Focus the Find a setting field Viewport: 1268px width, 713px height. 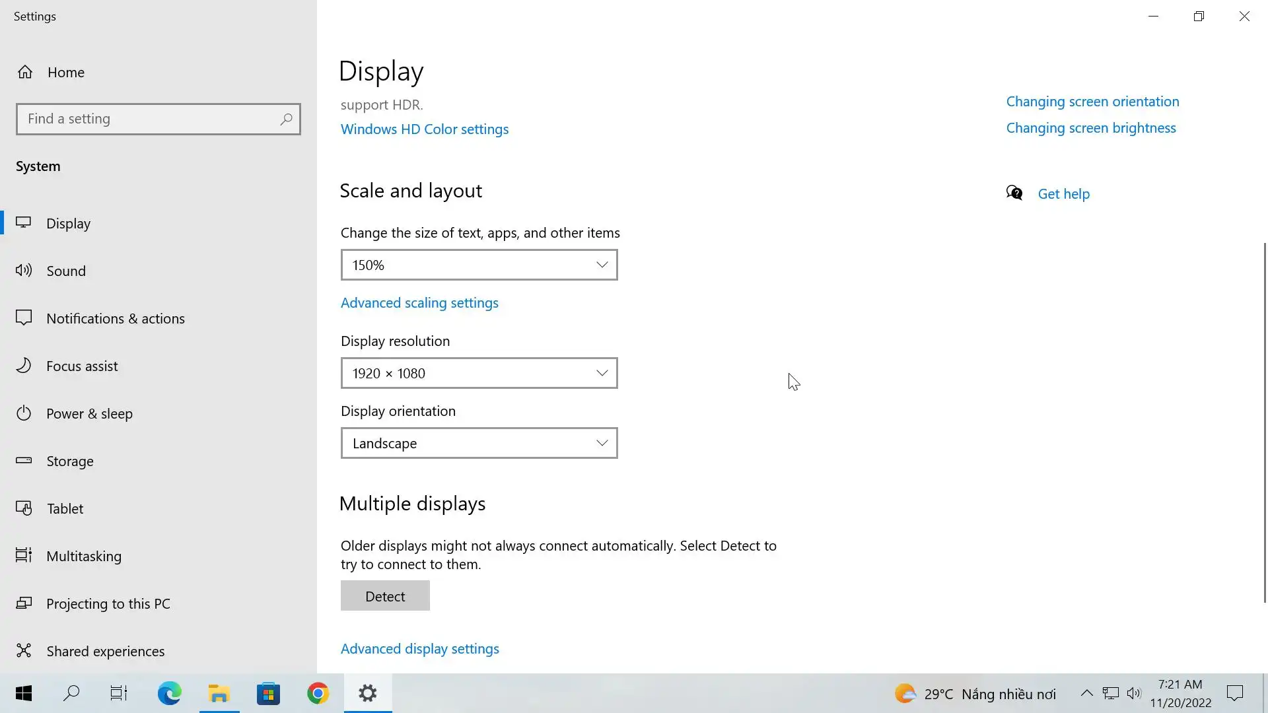pos(149,119)
